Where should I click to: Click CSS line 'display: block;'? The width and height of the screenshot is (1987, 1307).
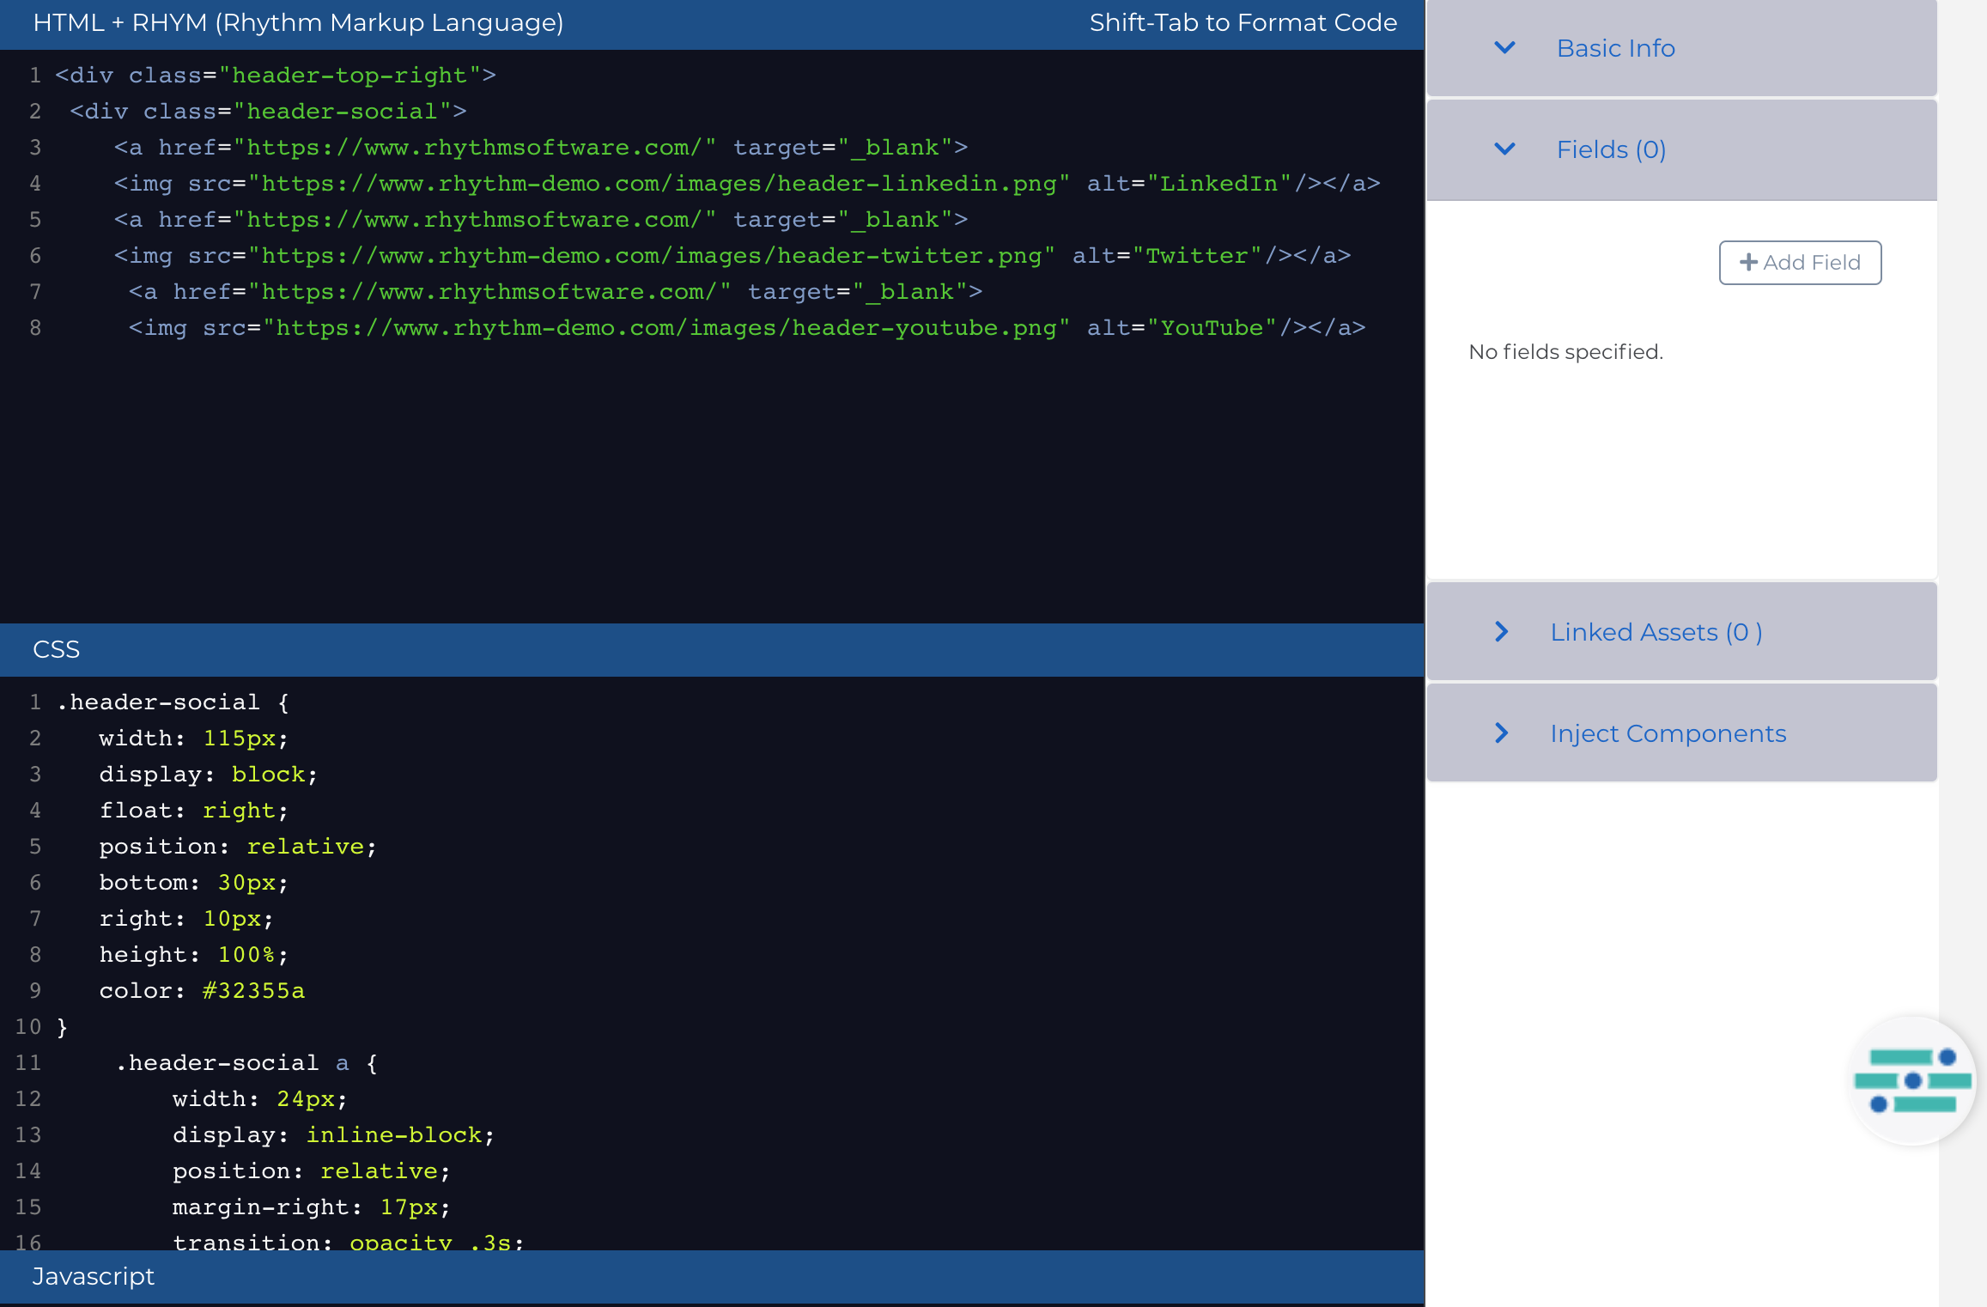coord(209,775)
